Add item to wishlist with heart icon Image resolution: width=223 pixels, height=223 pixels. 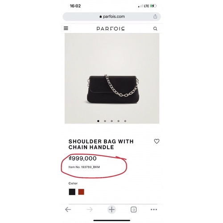click(157, 141)
